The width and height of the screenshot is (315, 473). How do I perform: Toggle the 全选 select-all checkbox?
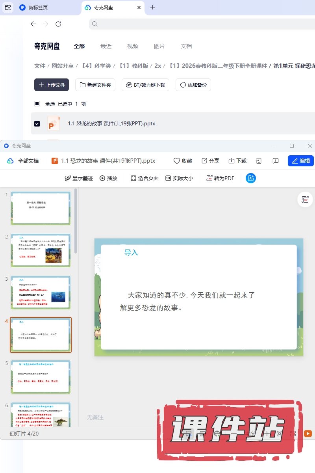(37, 104)
